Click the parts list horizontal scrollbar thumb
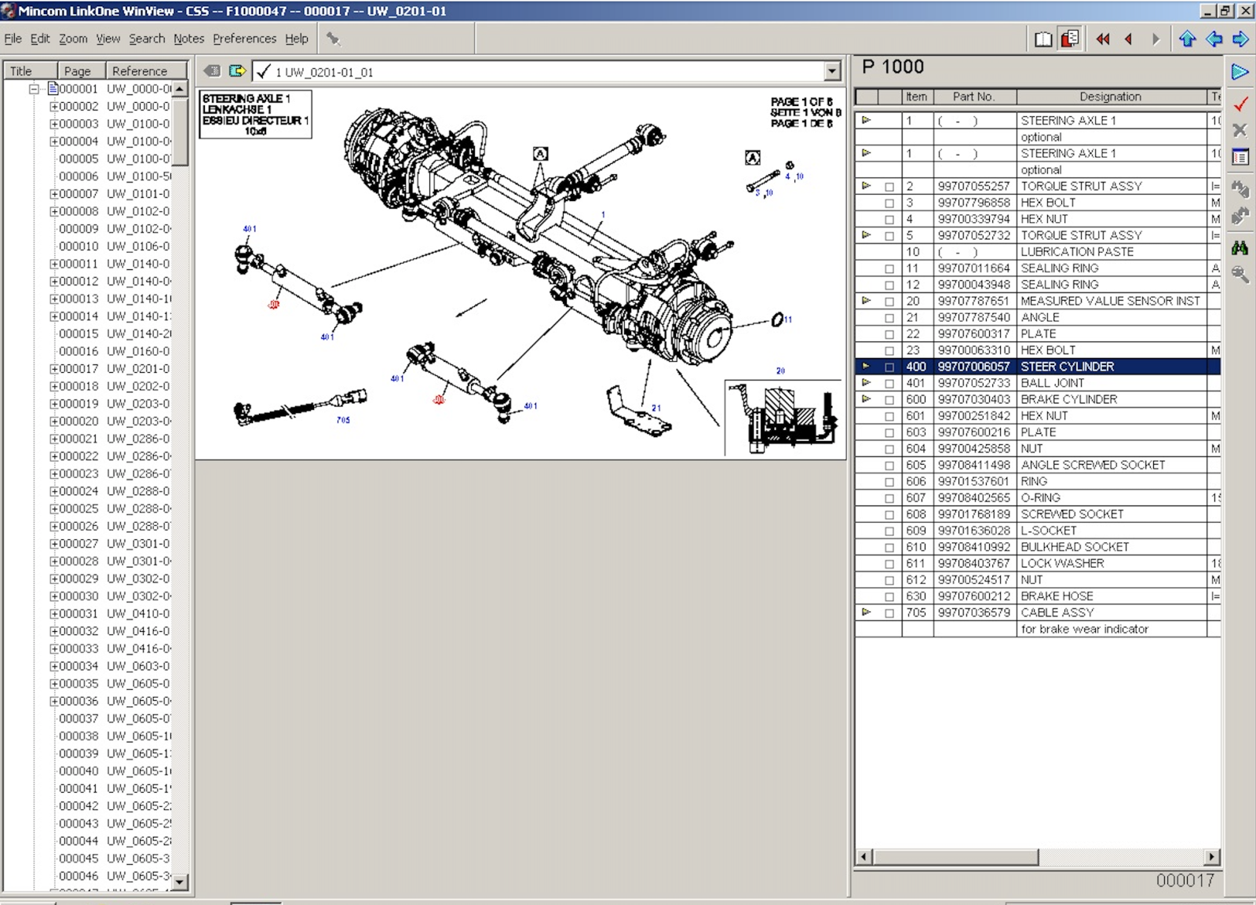 (x=955, y=857)
